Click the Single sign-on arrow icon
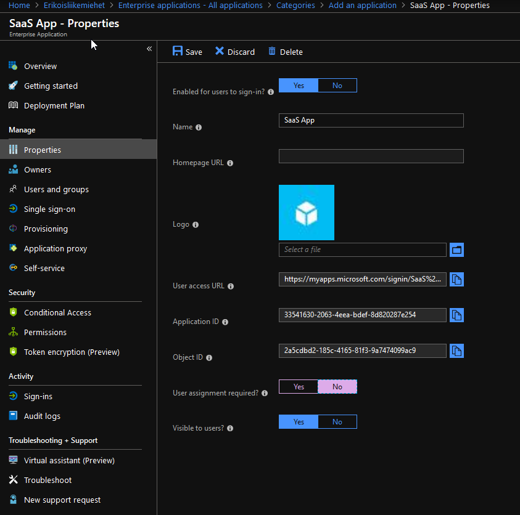Screen dimensions: 520x515 click(x=13, y=209)
